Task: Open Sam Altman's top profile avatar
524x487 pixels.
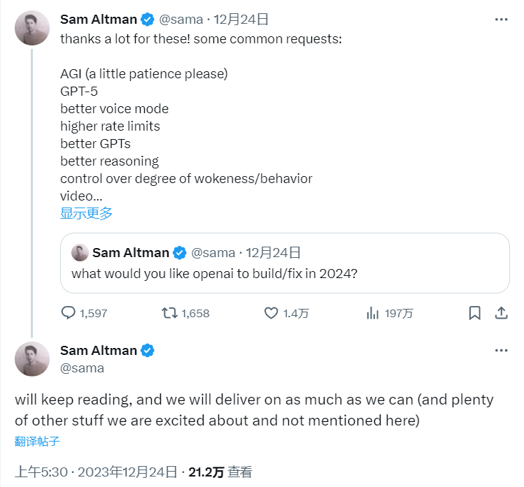Action: [x=32, y=28]
